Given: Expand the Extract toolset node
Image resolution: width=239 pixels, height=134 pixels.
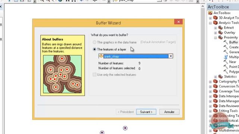Looking at the screenshot, I should click(x=215, y=28).
